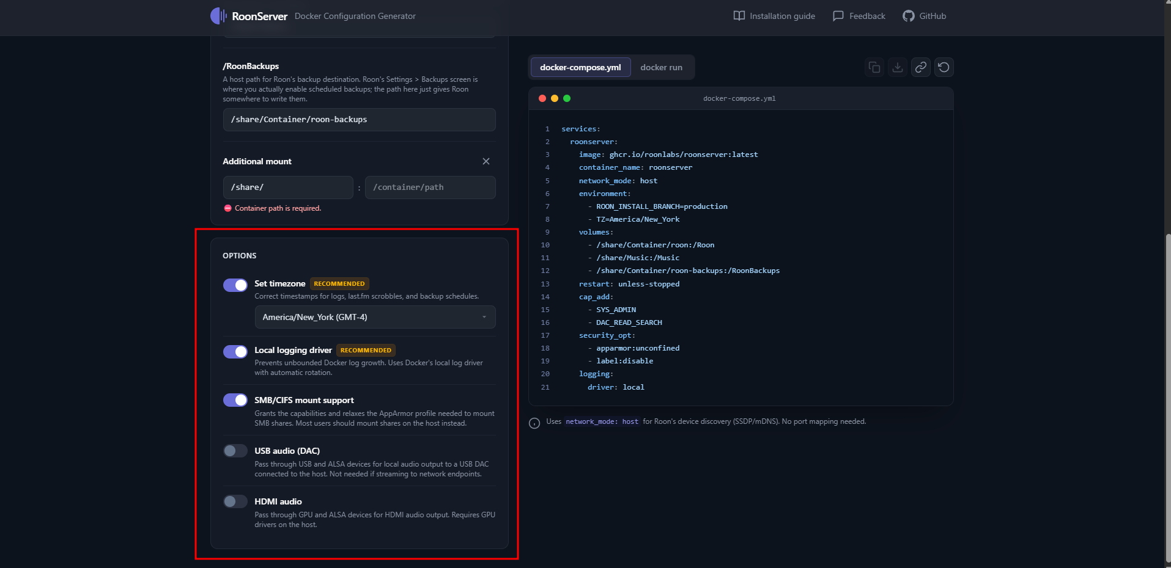Viewport: 1171px width, 568px height.
Task: Turn off the Local logging driver switch
Action: tap(235, 352)
